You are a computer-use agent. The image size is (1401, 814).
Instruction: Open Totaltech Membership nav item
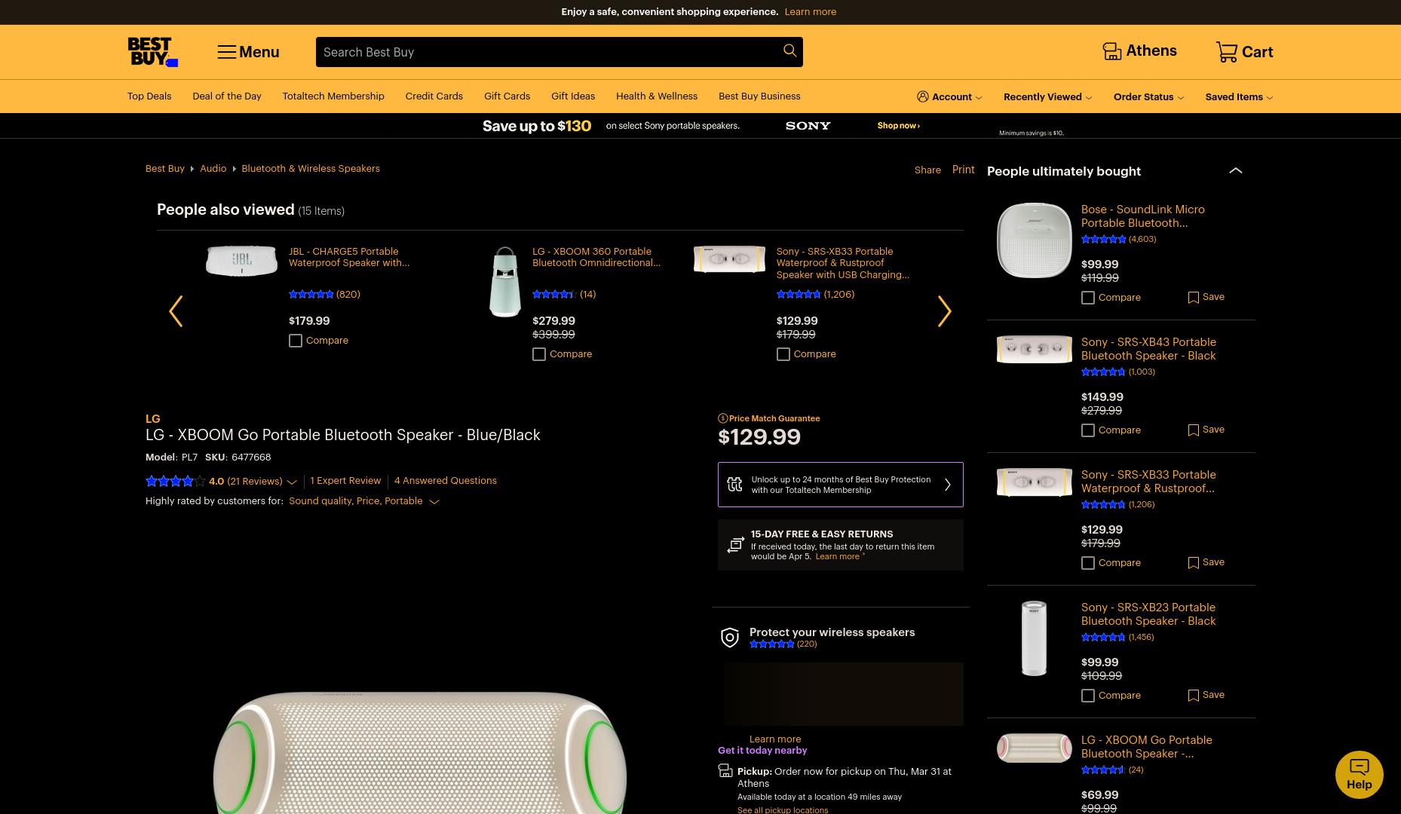click(x=333, y=96)
